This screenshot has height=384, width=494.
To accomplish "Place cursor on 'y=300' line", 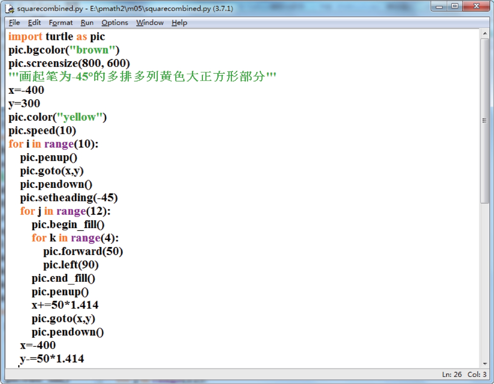I will click(24, 104).
